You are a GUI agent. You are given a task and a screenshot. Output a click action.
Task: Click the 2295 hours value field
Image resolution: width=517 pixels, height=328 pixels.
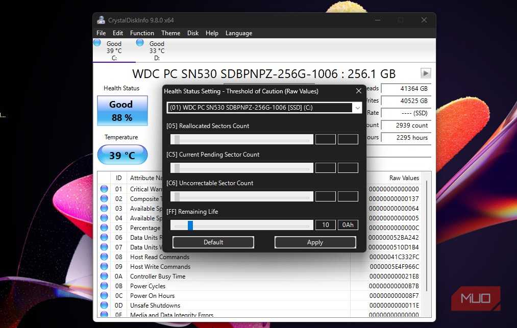pos(406,137)
